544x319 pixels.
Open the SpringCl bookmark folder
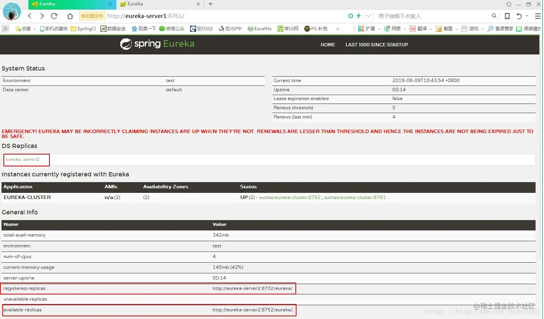click(83, 28)
